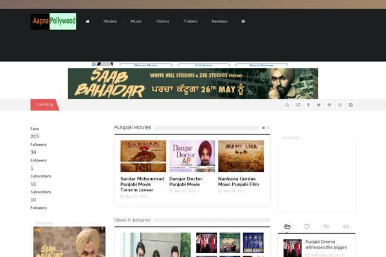Open the third small news gallery thumbnail
This screenshot has height=257, width=386.
[x=253, y=243]
